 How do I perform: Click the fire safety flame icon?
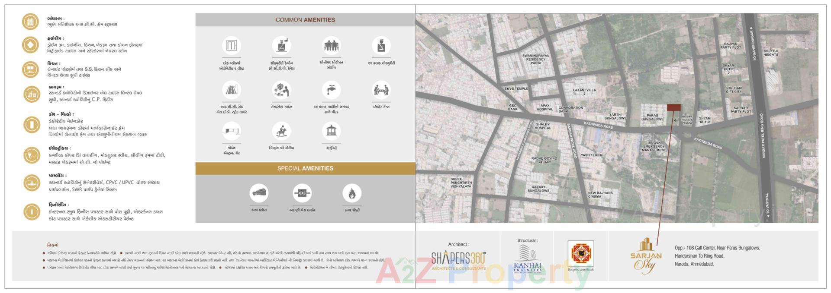[x=352, y=193]
